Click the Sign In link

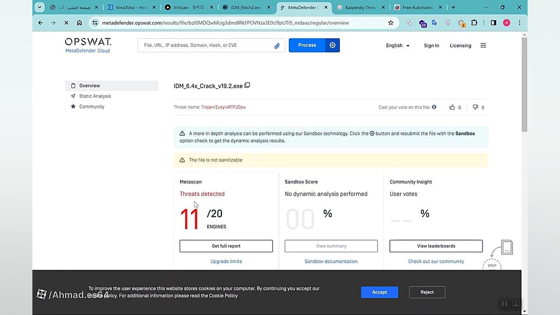click(431, 45)
